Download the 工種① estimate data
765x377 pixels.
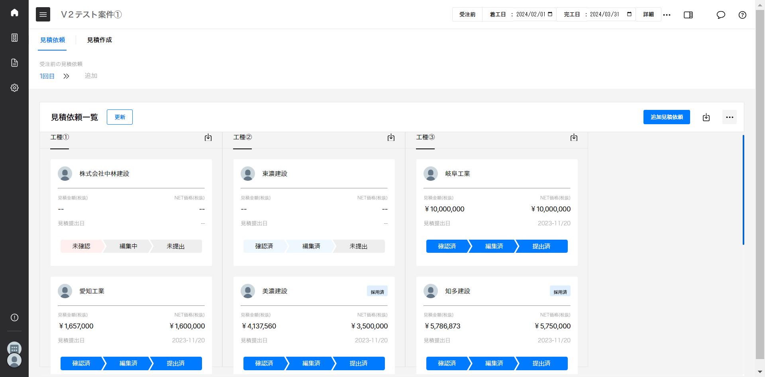coord(208,137)
